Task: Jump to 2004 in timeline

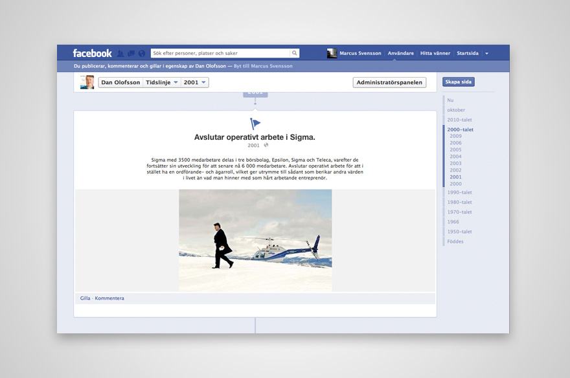Action: 455,157
